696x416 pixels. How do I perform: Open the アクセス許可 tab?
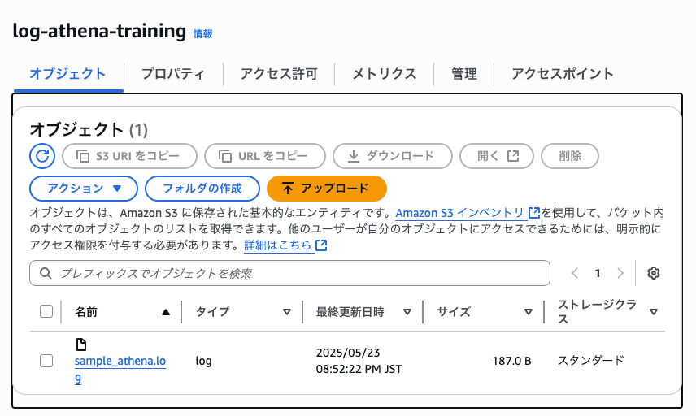point(279,74)
